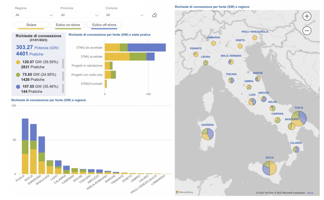The height and width of the screenshot is (200, 324).
Task: Click the Puglia stacked bar column
Action: (25, 146)
